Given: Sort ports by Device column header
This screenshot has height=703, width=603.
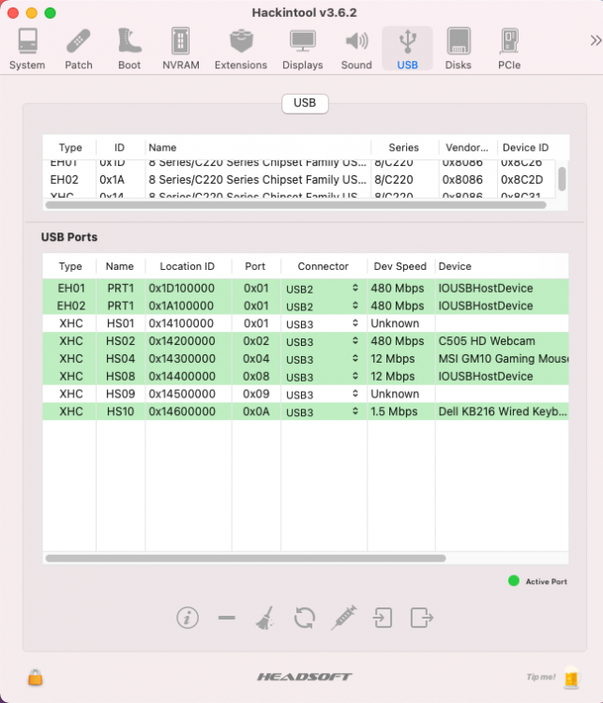Looking at the screenshot, I should [502, 266].
